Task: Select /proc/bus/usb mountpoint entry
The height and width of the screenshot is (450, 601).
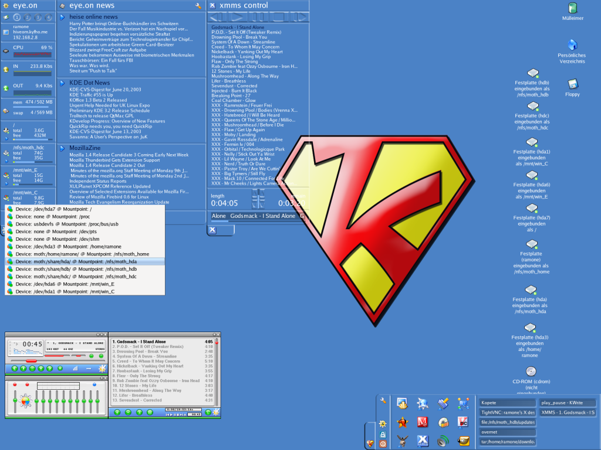Action: click(85, 224)
